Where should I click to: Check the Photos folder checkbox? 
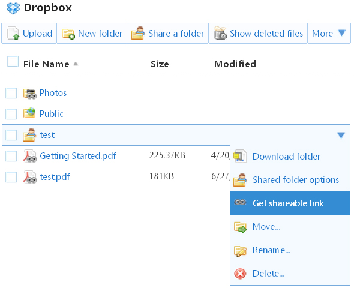click(x=11, y=93)
